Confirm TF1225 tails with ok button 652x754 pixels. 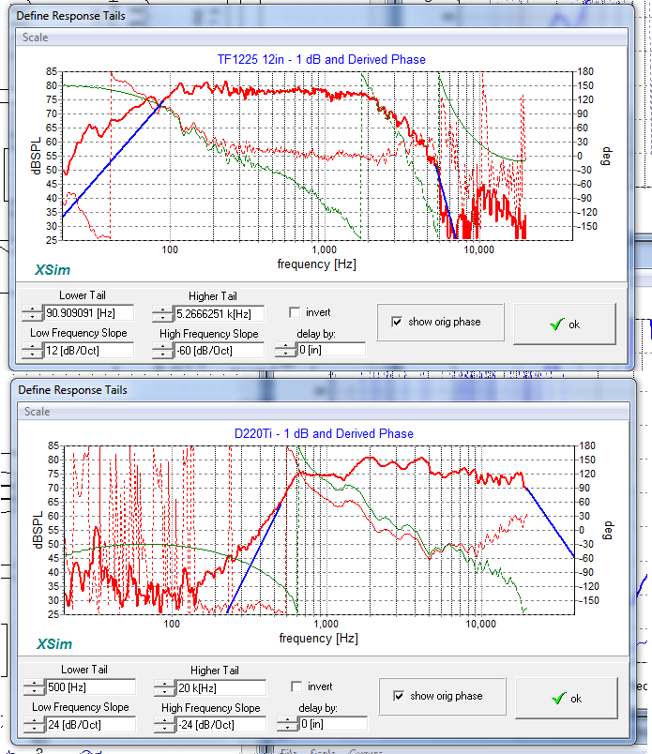tap(565, 324)
